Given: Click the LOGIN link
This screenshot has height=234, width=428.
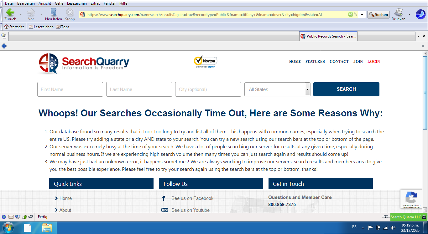Looking at the screenshot, I should coord(373,62).
